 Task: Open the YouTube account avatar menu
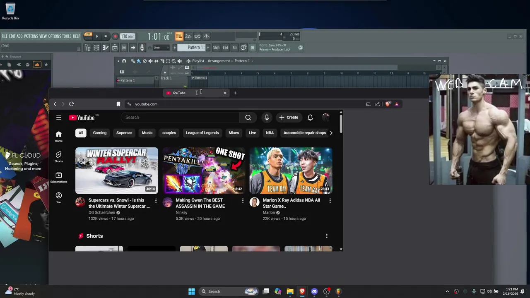(x=326, y=118)
